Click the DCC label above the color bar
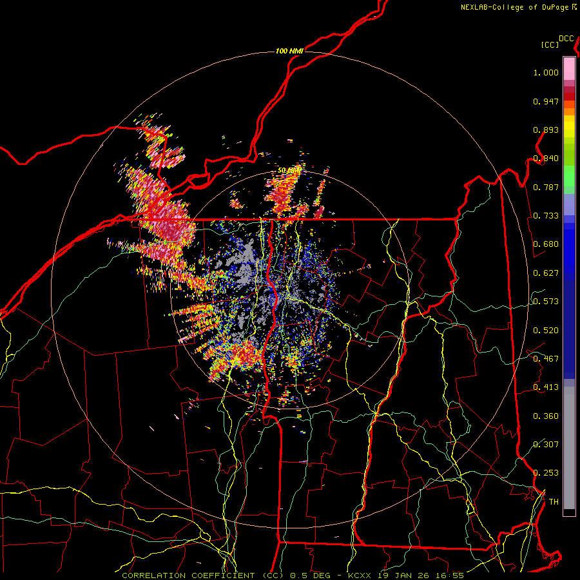Image resolution: width=580 pixels, height=580 pixels. pyautogui.click(x=566, y=39)
